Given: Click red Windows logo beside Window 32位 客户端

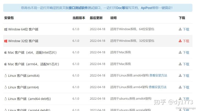Looking at the screenshot, I should [x=5, y=41].
